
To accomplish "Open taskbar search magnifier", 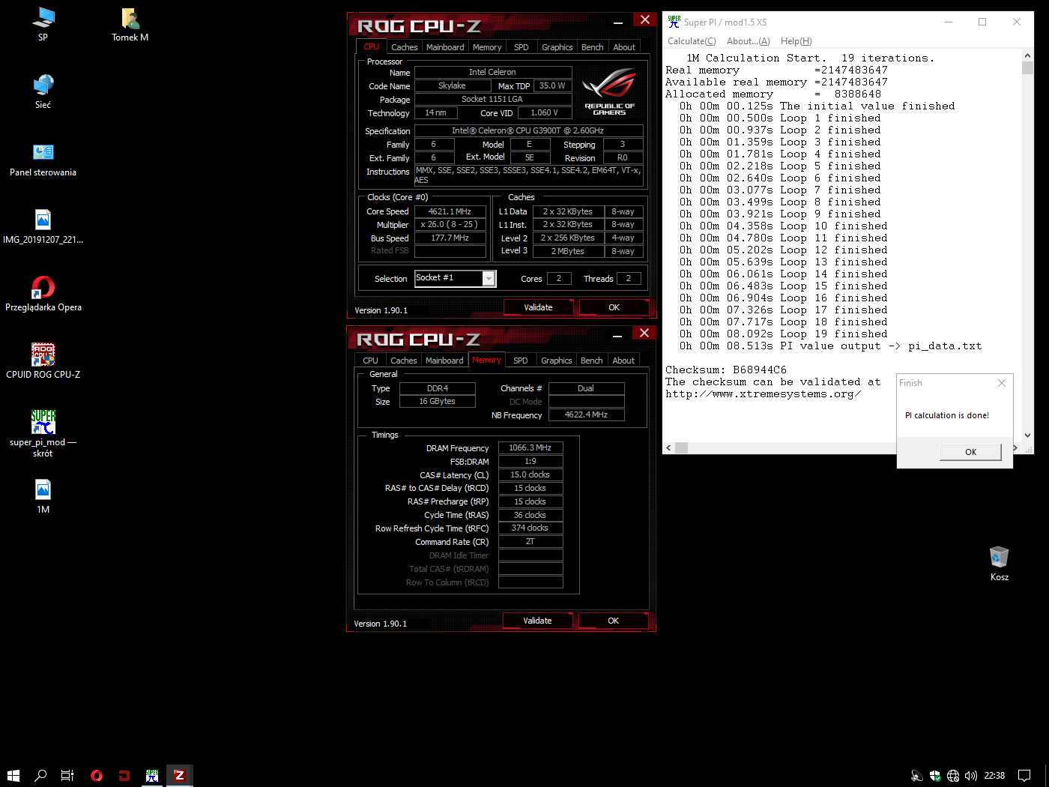I will [40, 776].
